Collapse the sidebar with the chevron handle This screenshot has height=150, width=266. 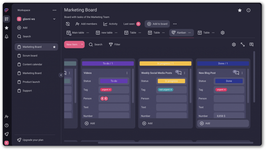click(x=61, y=75)
